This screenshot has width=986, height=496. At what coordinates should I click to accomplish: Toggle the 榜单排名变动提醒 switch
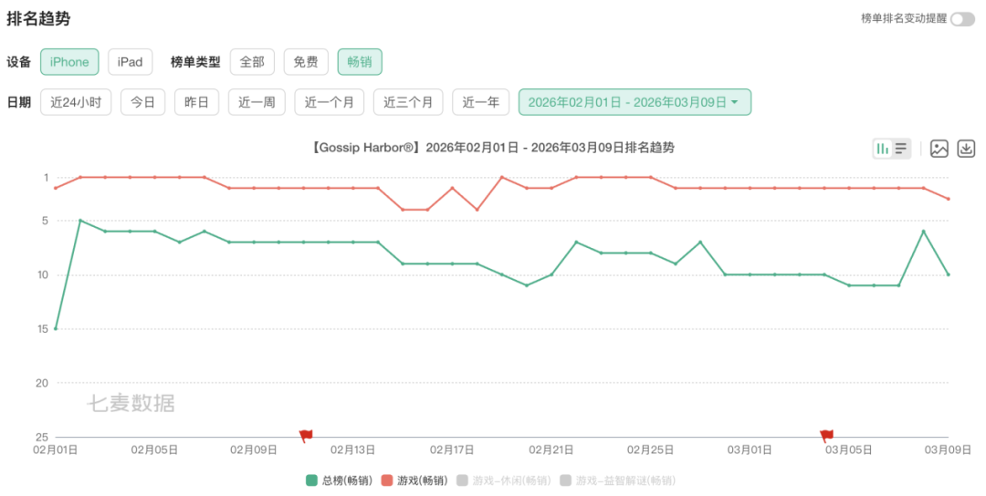click(962, 19)
